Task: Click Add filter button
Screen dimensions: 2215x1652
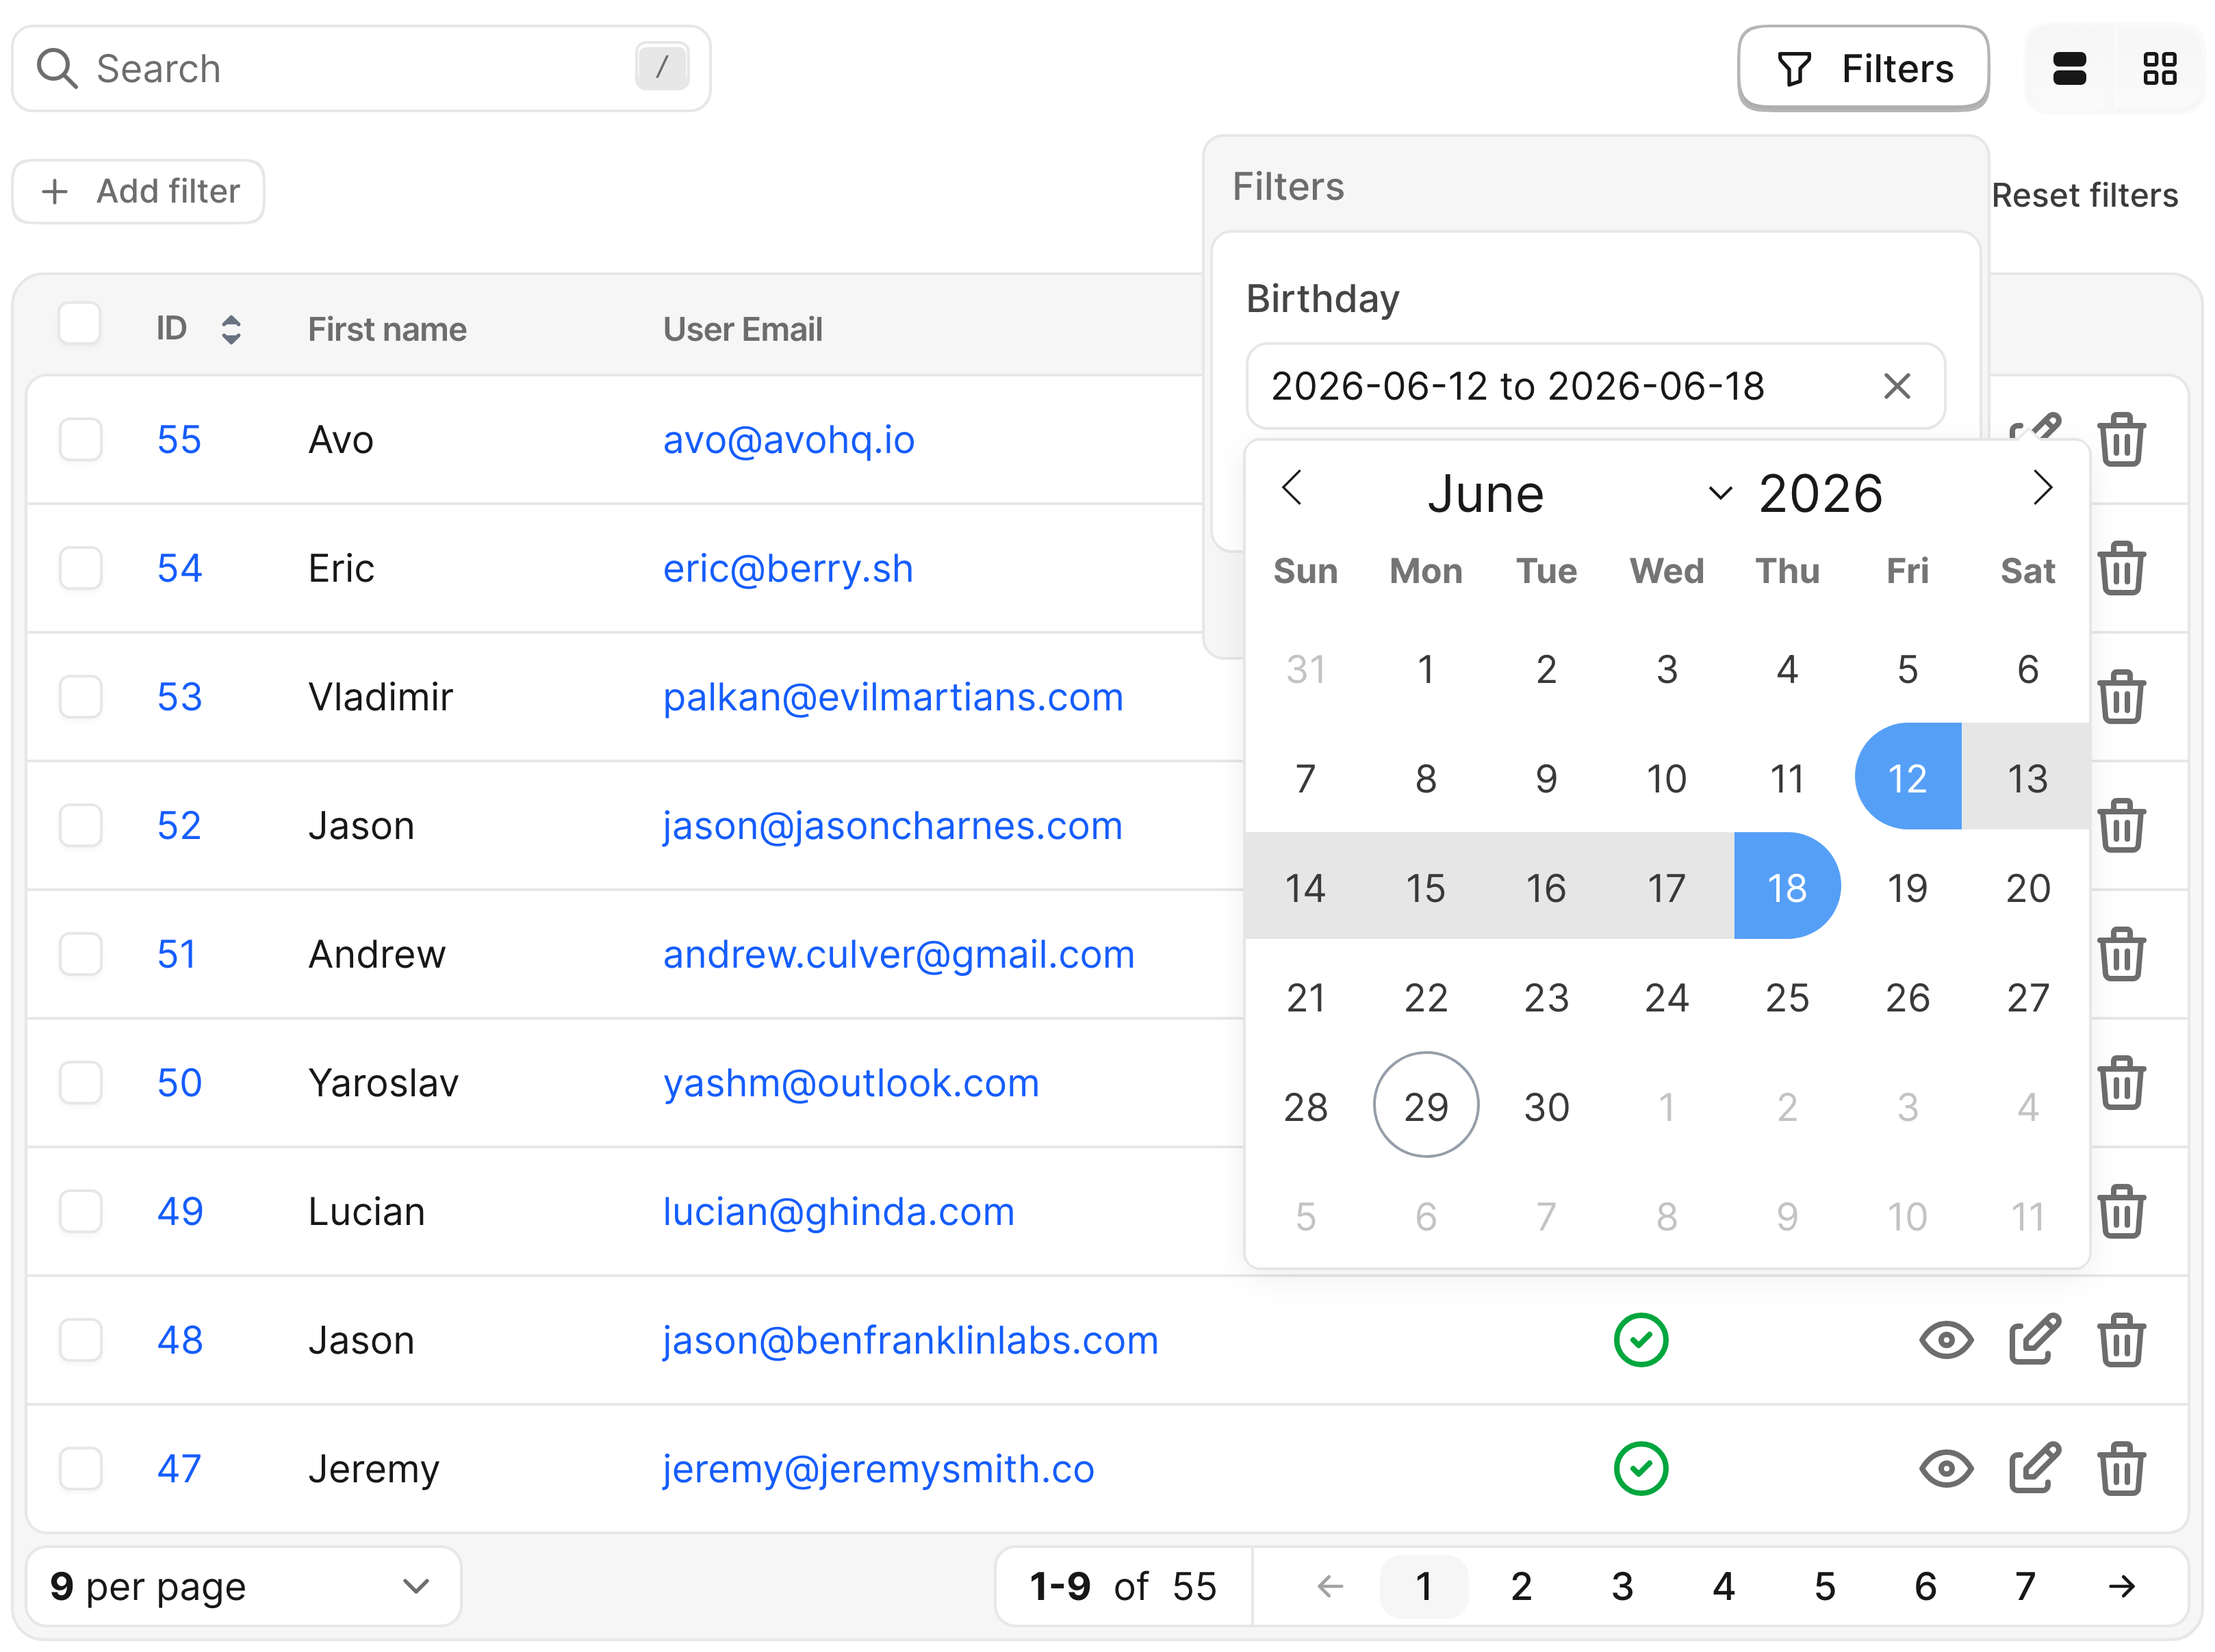Action: click(138, 191)
